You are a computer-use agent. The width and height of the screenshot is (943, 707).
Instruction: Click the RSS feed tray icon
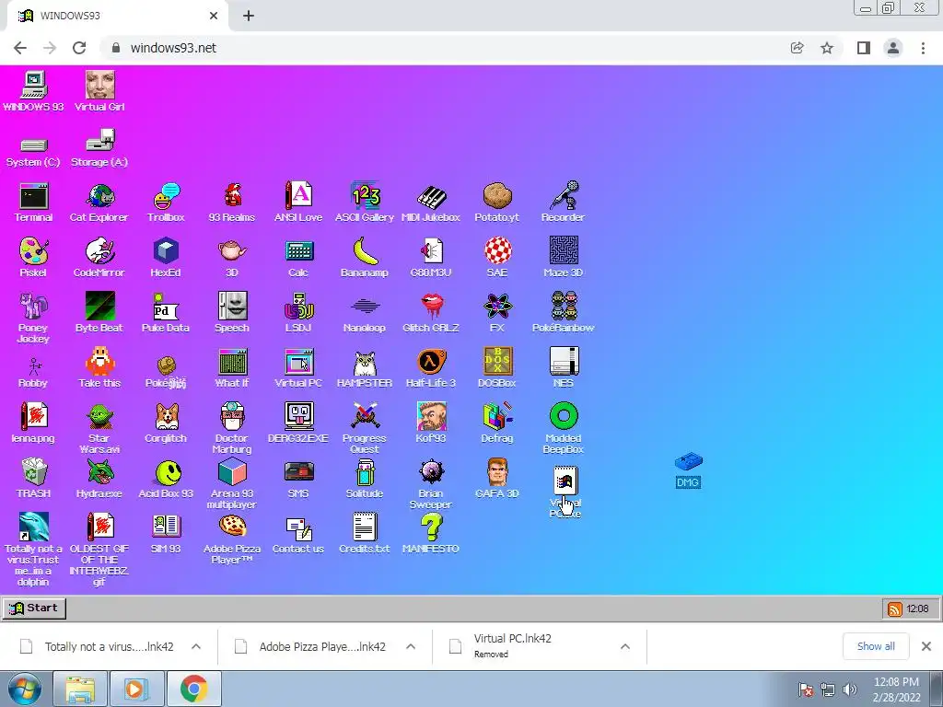point(895,609)
